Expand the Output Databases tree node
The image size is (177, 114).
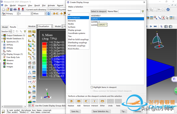[2, 36]
